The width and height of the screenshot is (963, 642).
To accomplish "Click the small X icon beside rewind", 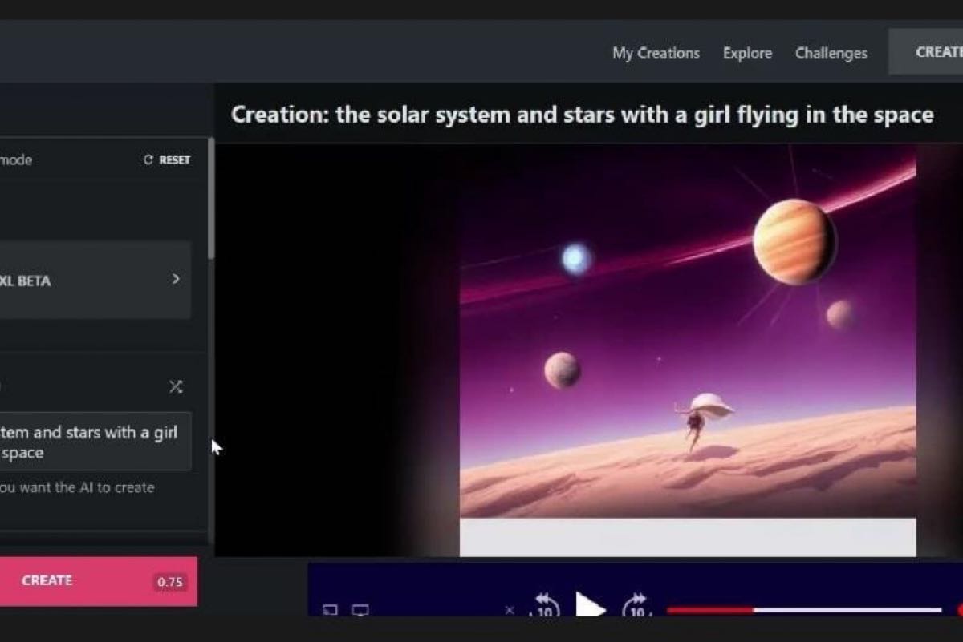I will tap(510, 610).
